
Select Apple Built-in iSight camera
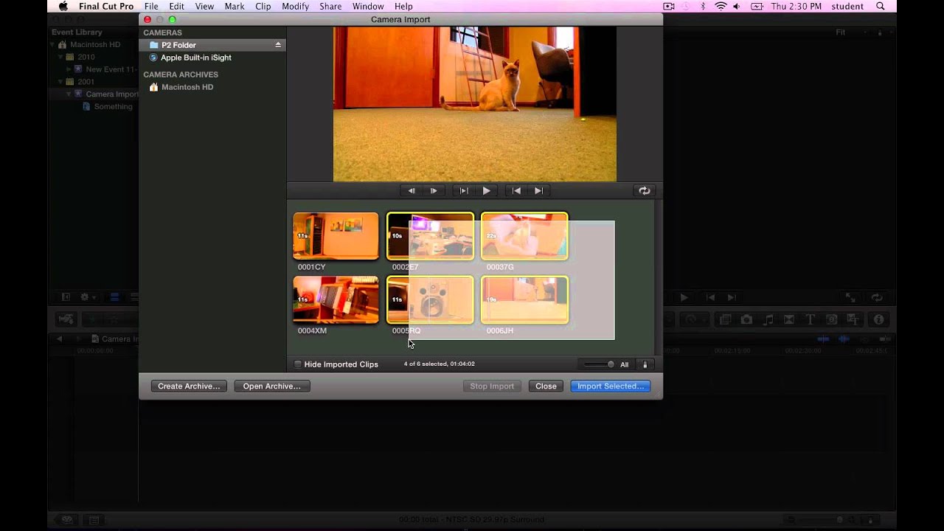[195, 58]
